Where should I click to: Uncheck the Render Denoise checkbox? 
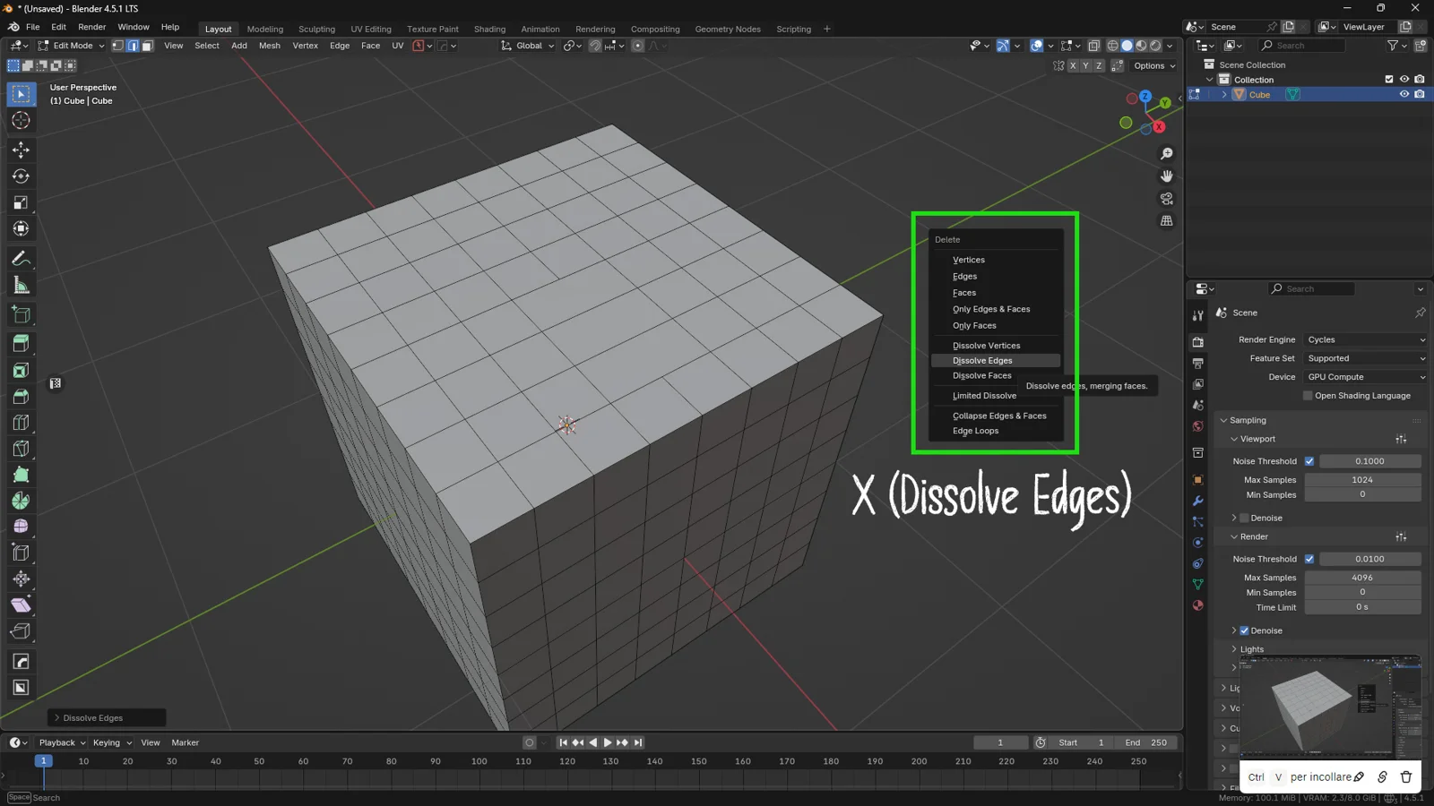coord(1244,630)
